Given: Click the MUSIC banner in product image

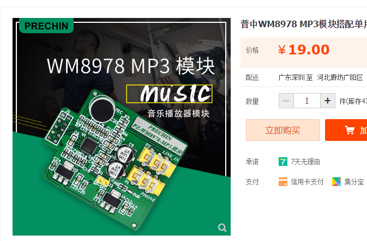Looking at the screenshot, I should 169,94.
